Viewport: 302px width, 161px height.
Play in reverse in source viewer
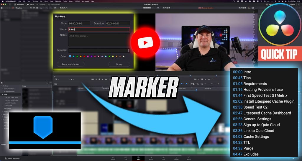tap(96, 79)
